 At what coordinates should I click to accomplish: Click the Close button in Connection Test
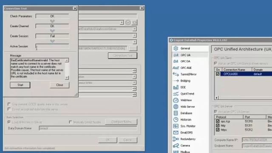pyautogui.click(x=59, y=85)
